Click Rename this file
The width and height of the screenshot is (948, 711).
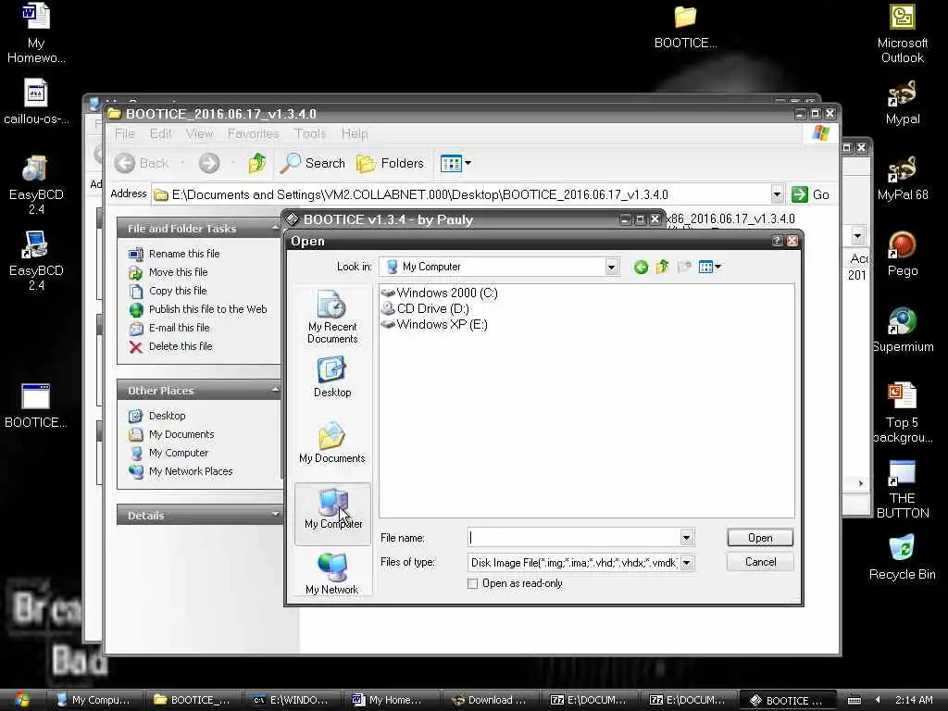[x=184, y=254]
